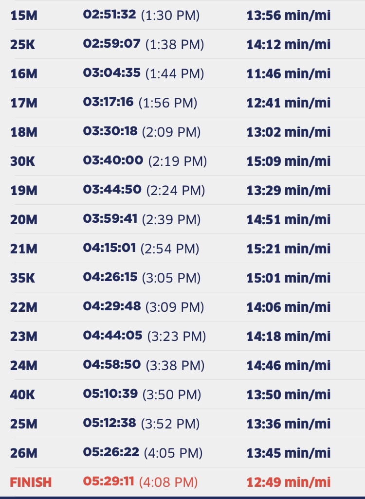Screen dimensions: 365x499
Task: Tap the 16M pace 11:46 min/mi
Action: [288, 73]
